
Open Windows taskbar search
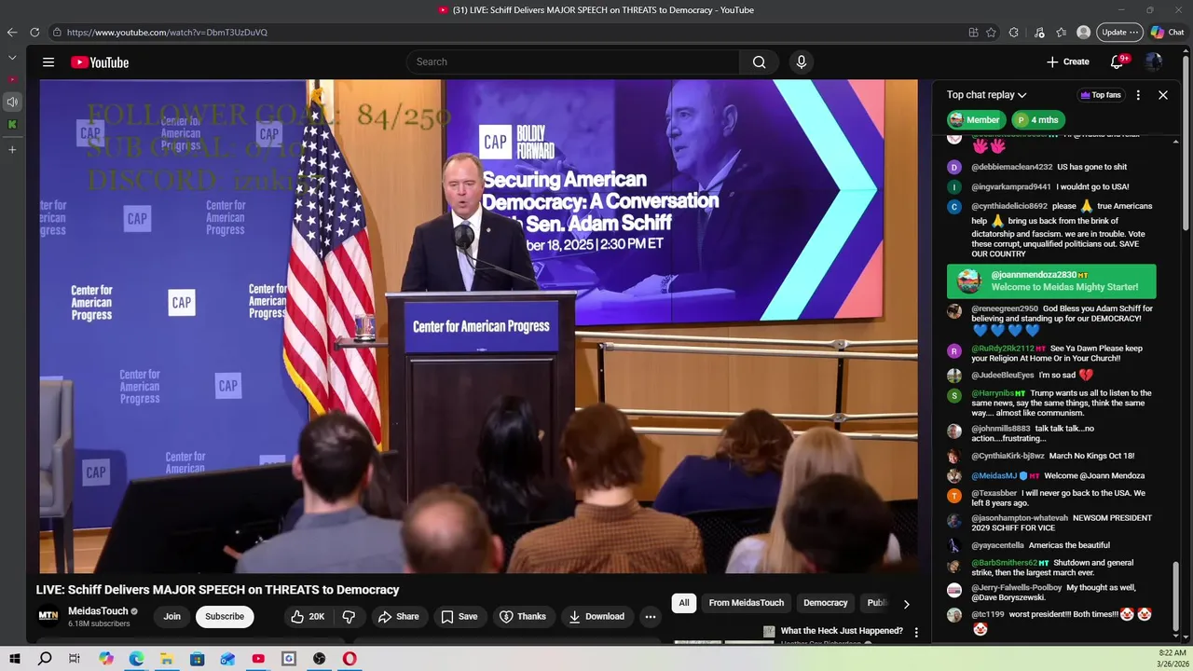pos(45,659)
